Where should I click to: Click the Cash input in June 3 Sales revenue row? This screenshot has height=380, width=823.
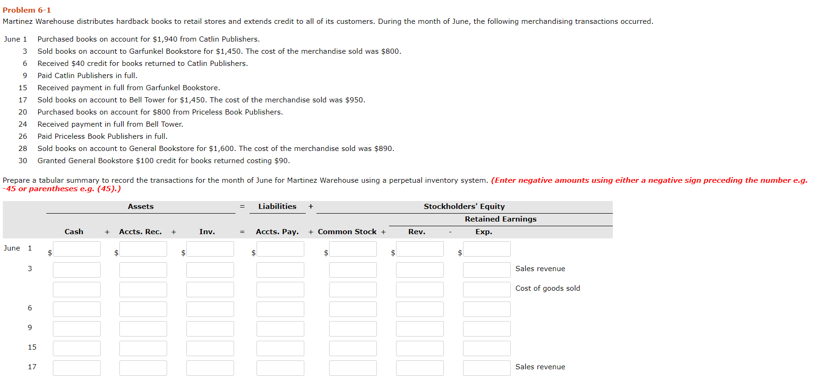point(77,270)
